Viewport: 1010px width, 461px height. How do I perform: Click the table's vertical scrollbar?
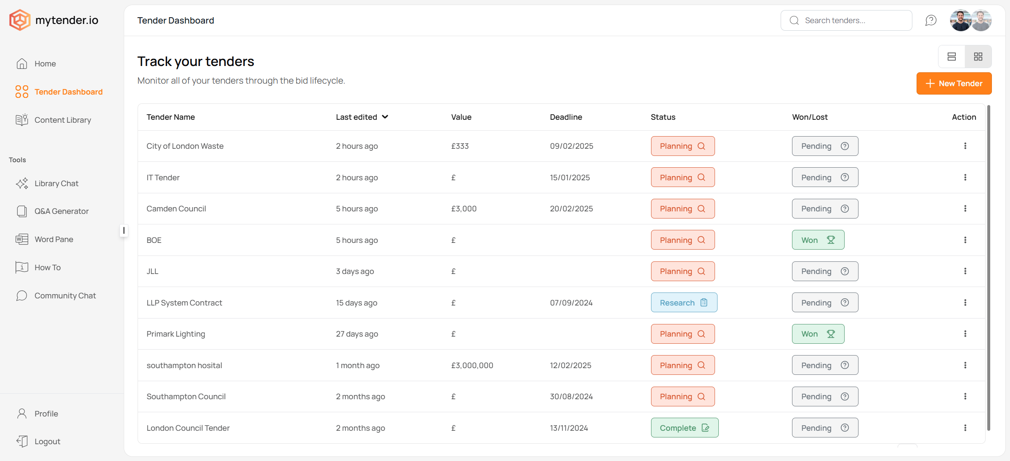click(989, 269)
